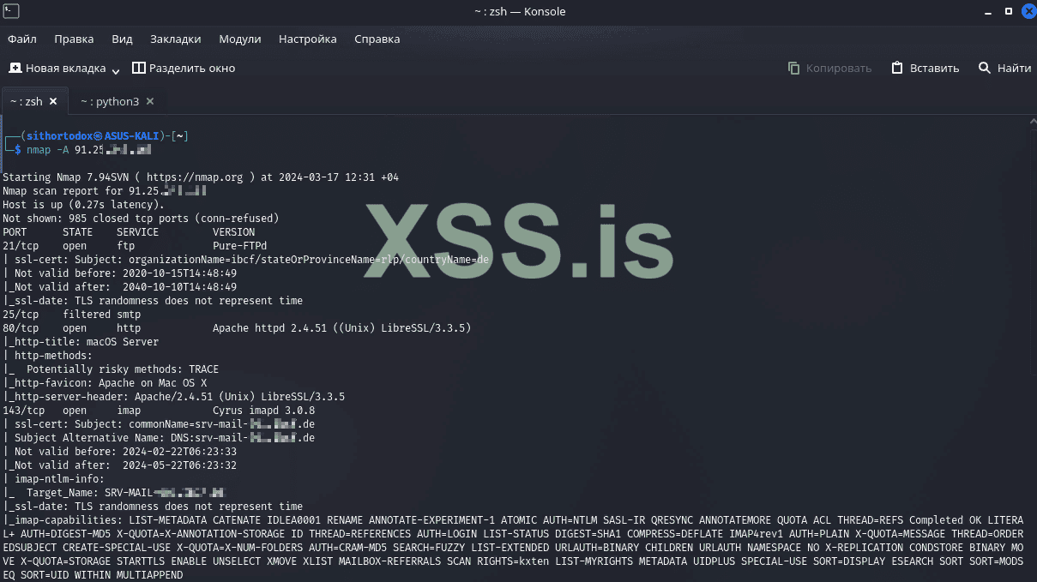
Task: Click the '80/tcp' port row
Action: (x=237, y=328)
